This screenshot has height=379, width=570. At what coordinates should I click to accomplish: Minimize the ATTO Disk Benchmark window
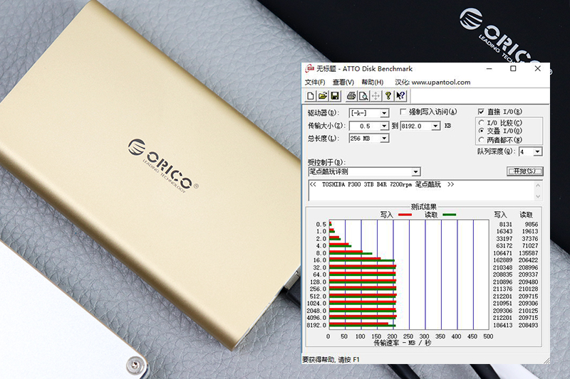489,68
